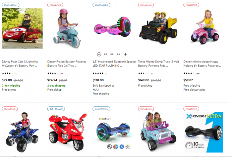This screenshot has height=157, width=232.
Task: Expand more hoverboard color options with plus icon
Action: click(125, 54)
